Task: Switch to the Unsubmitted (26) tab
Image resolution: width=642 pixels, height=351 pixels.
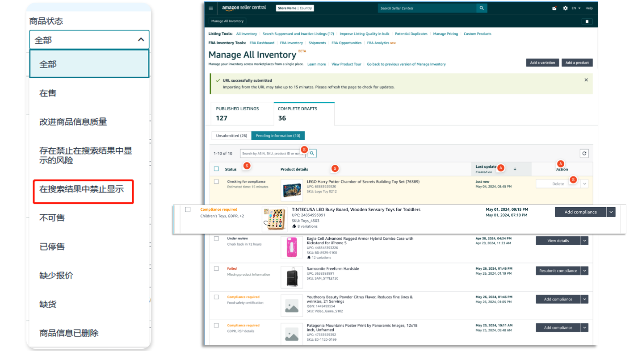Action: pos(231,135)
